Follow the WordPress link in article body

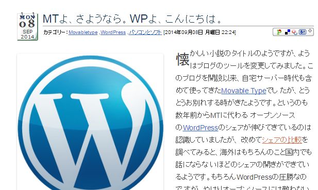pos(200,128)
